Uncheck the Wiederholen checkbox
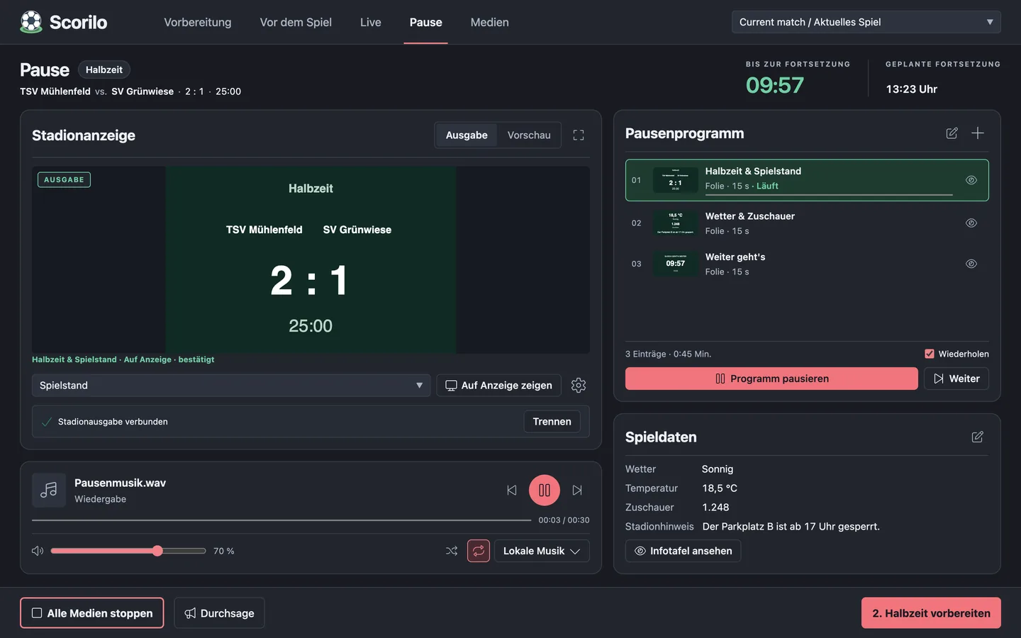 [930, 354]
